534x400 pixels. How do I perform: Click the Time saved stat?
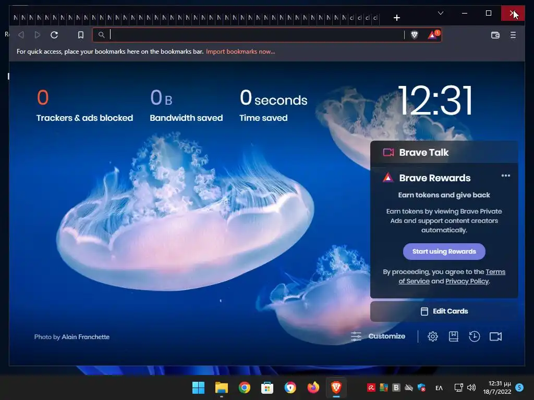[x=273, y=105]
